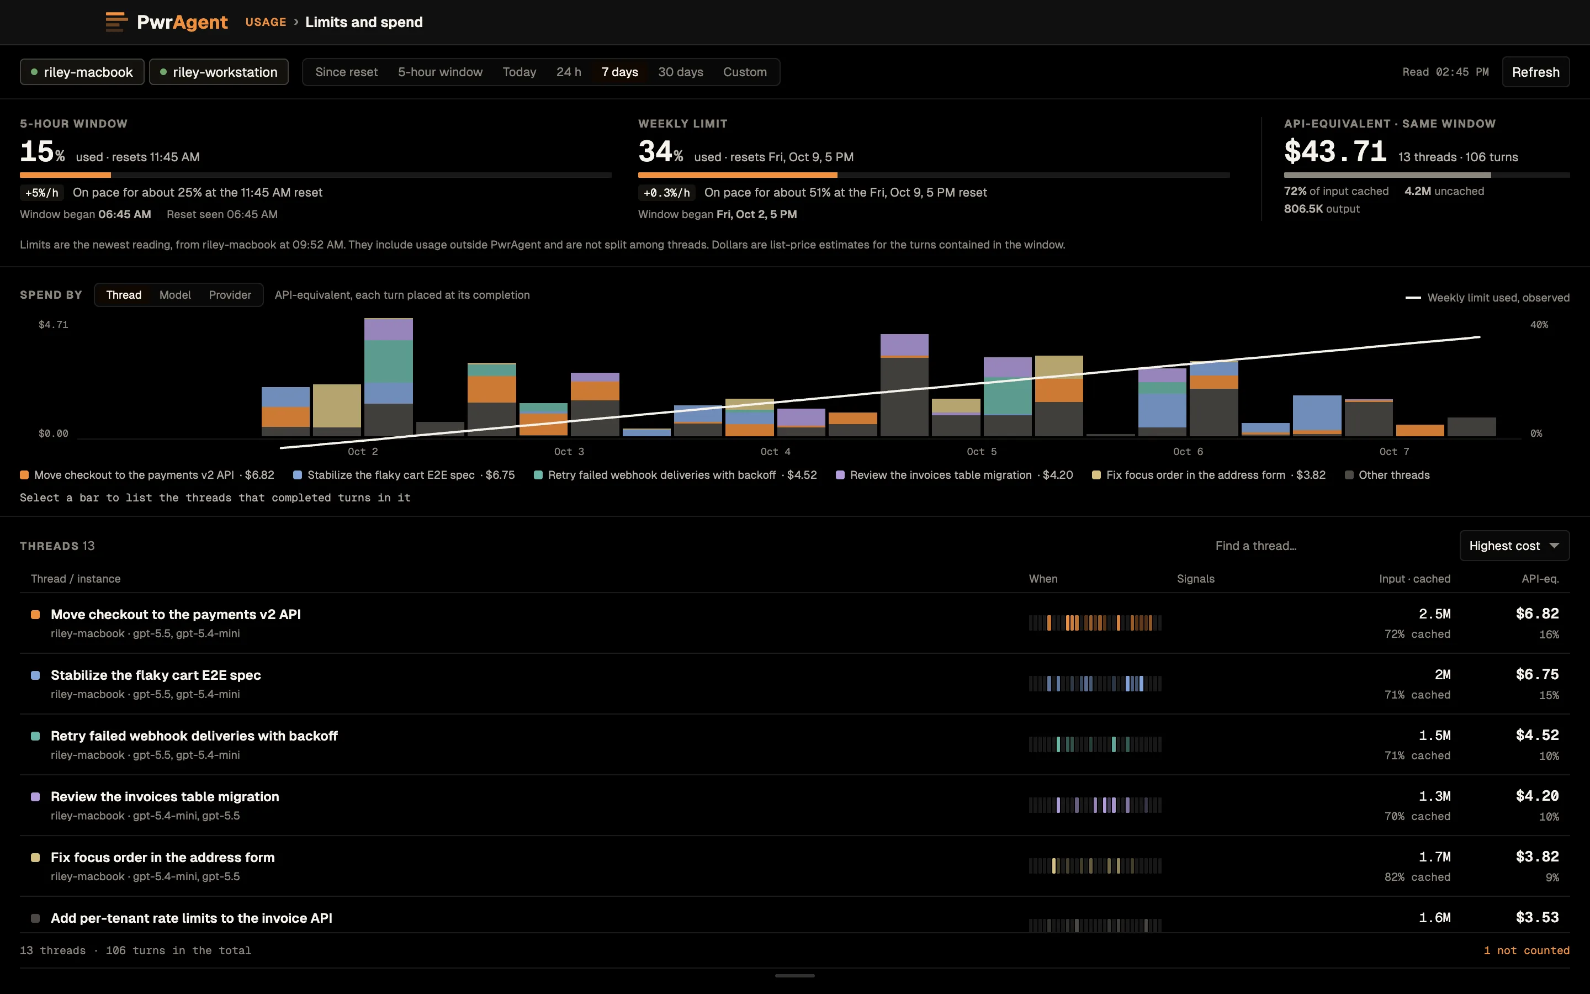1590x994 pixels.
Task: Click the 'Read 02:45 PM' timestamp
Action: pos(1445,72)
